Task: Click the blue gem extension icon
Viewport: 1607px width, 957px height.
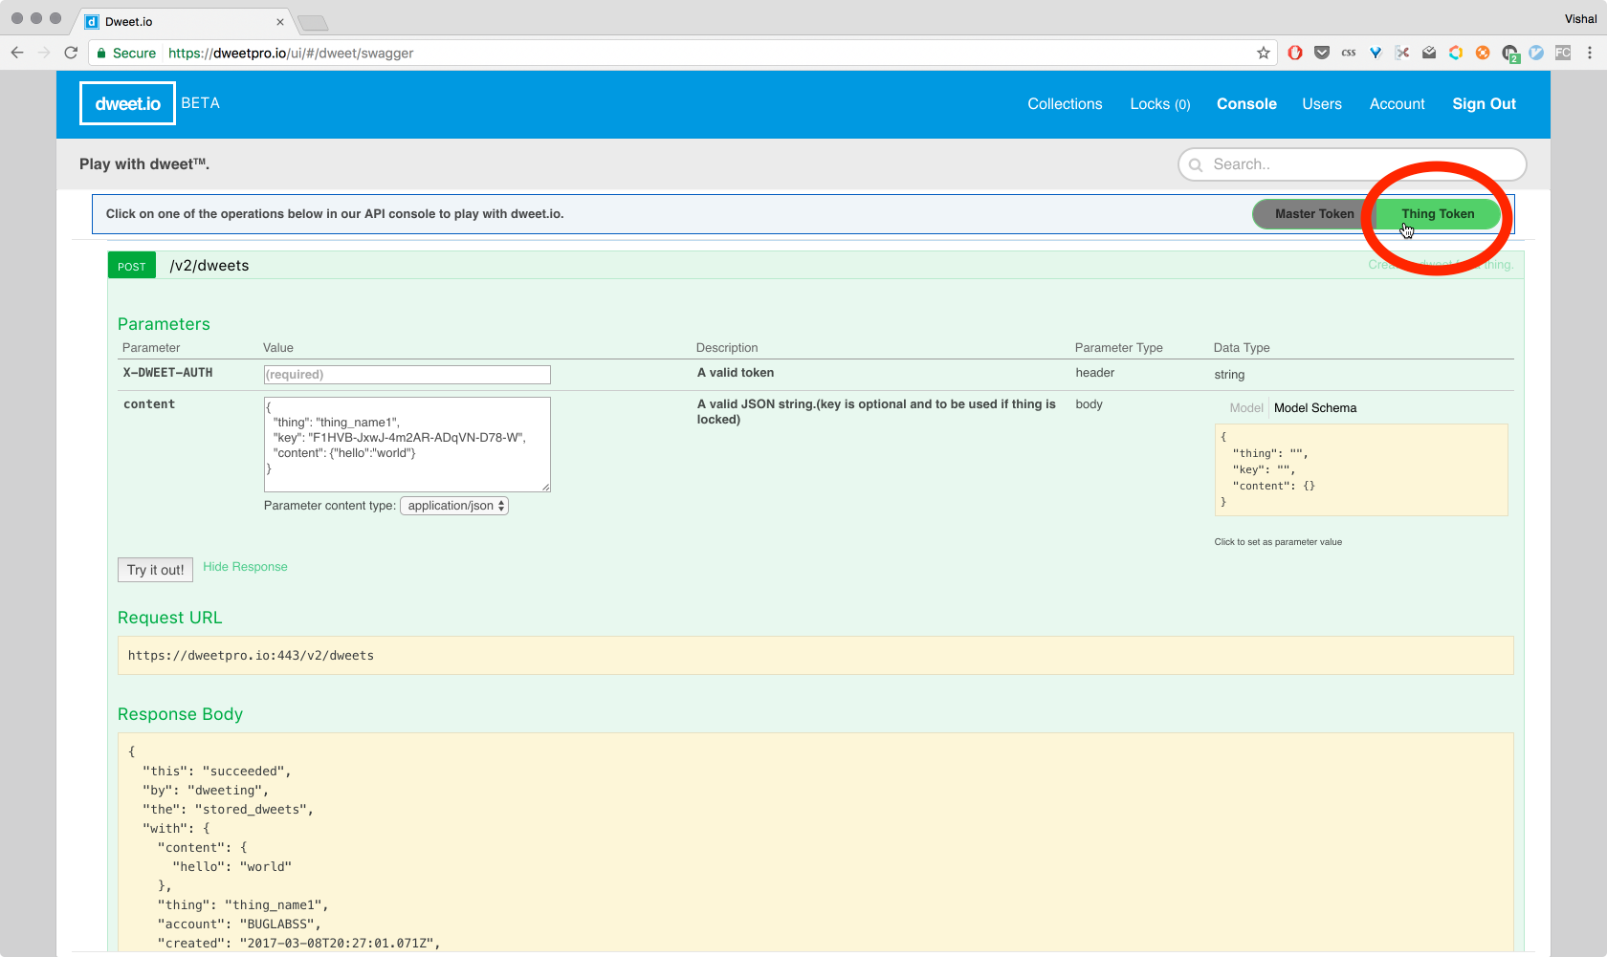Action: 1376,53
